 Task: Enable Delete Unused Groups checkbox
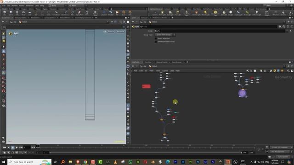156,42
